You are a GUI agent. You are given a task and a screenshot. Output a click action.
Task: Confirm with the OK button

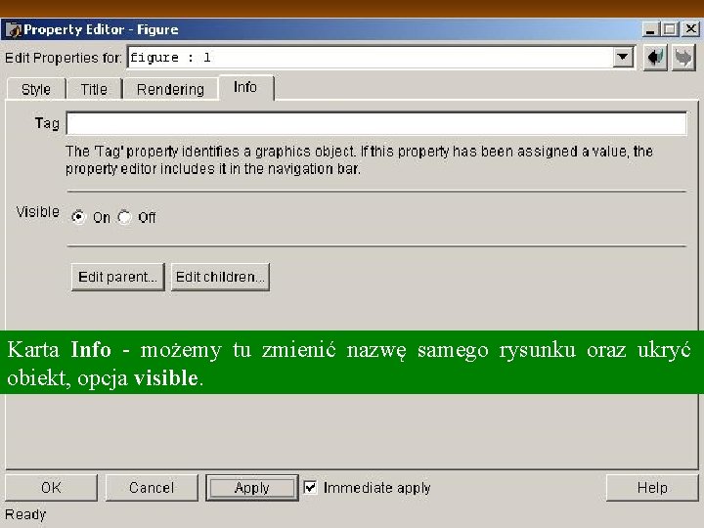tap(51, 488)
